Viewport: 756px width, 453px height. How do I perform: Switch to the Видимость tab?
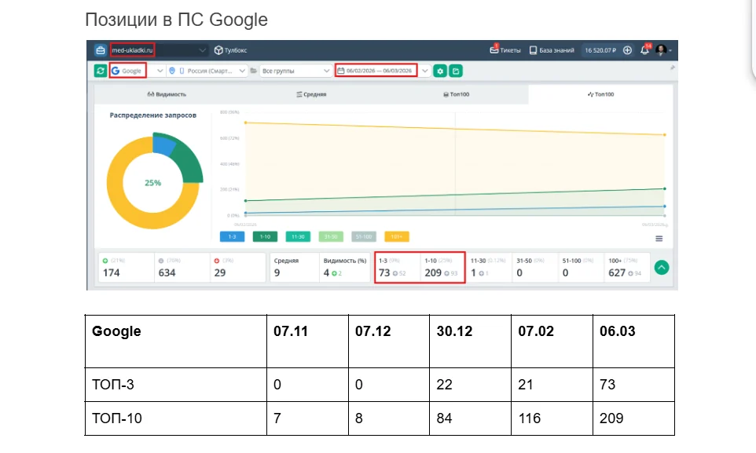click(167, 94)
